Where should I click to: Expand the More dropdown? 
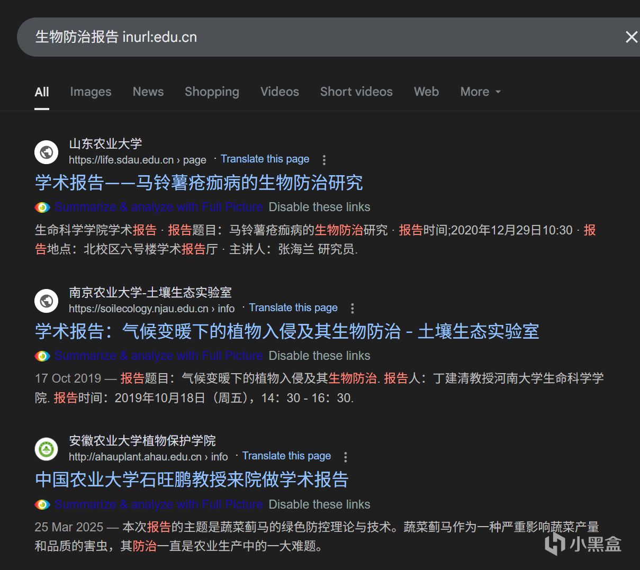click(480, 92)
